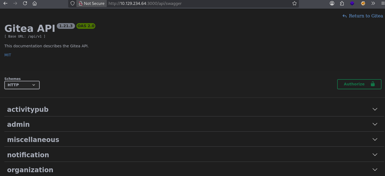This screenshot has width=385, height=176.
Task: Open the Firefox hamburger menu
Action: pyautogui.click(x=383, y=4)
